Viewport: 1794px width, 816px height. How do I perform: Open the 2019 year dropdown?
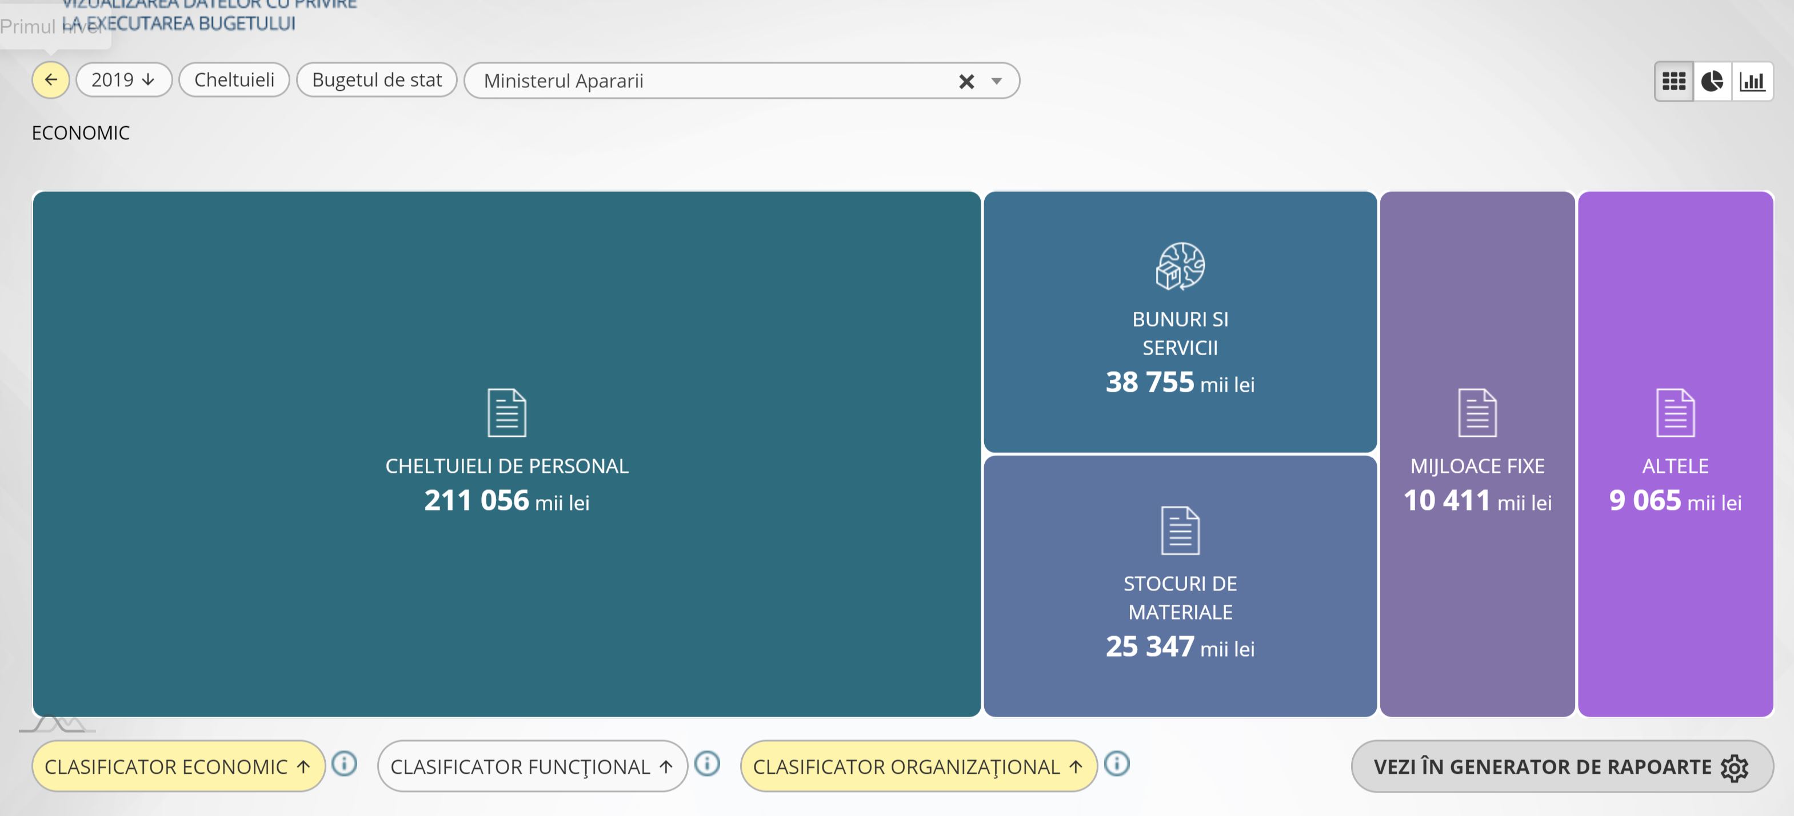123,80
